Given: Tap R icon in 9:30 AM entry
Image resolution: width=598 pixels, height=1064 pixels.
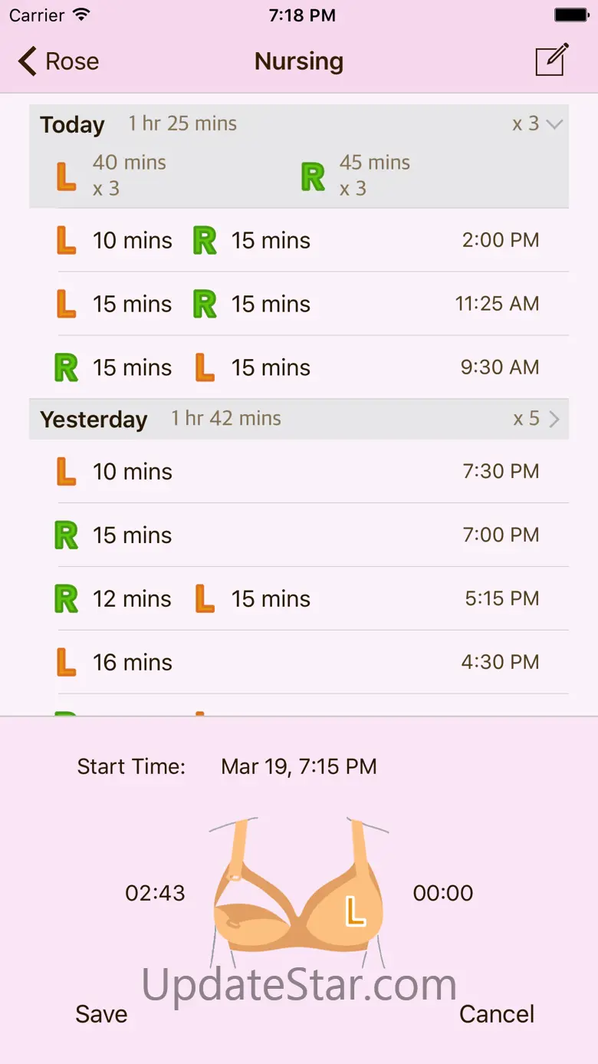Looking at the screenshot, I should (67, 368).
